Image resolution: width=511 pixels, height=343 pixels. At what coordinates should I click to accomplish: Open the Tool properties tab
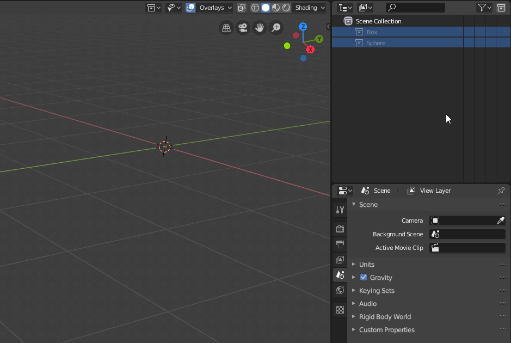pyautogui.click(x=340, y=209)
